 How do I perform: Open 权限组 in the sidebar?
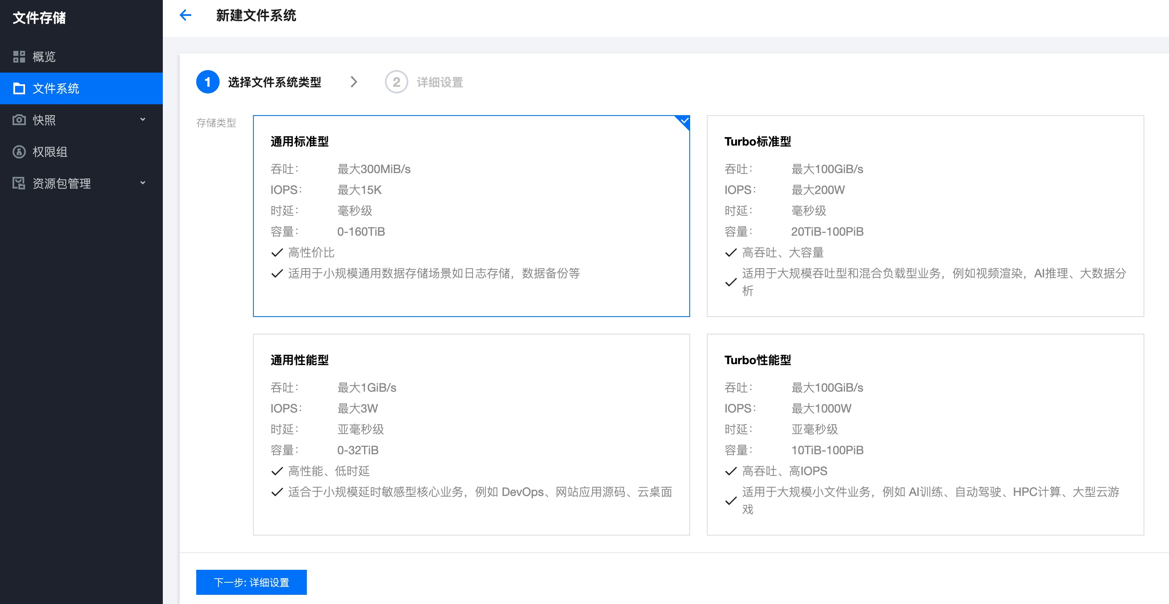[81, 152]
